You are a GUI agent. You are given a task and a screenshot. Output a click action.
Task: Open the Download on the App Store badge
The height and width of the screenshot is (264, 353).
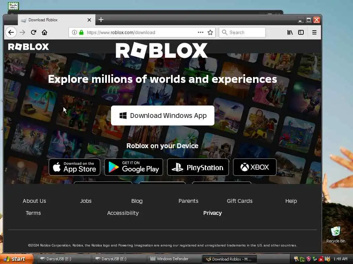(74, 167)
